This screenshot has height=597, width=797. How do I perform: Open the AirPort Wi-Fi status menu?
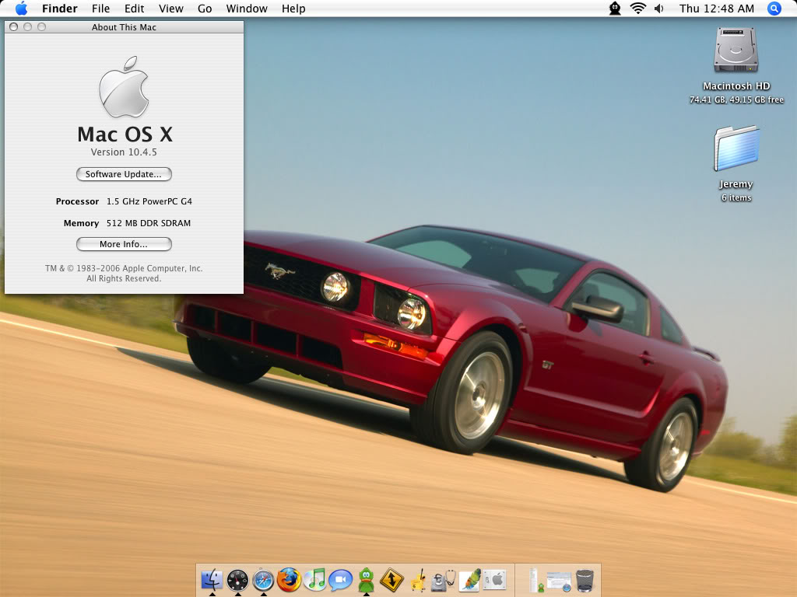[x=638, y=8]
